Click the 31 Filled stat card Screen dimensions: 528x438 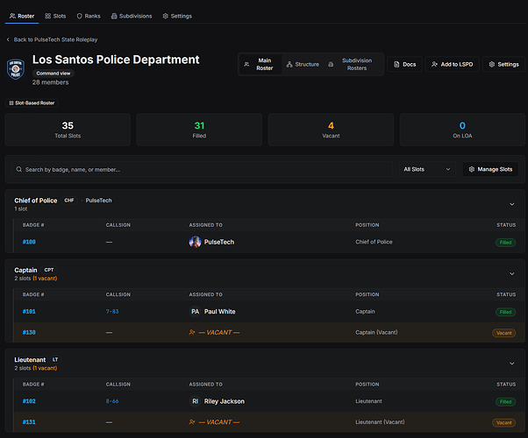pyautogui.click(x=199, y=130)
